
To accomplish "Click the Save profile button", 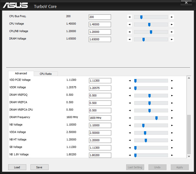I will (39, 167).
